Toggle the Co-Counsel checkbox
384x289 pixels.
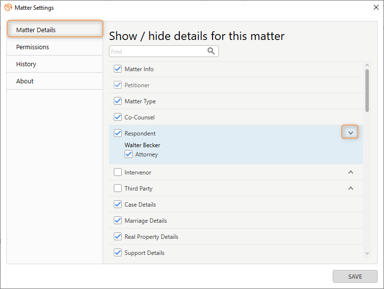click(x=118, y=117)
